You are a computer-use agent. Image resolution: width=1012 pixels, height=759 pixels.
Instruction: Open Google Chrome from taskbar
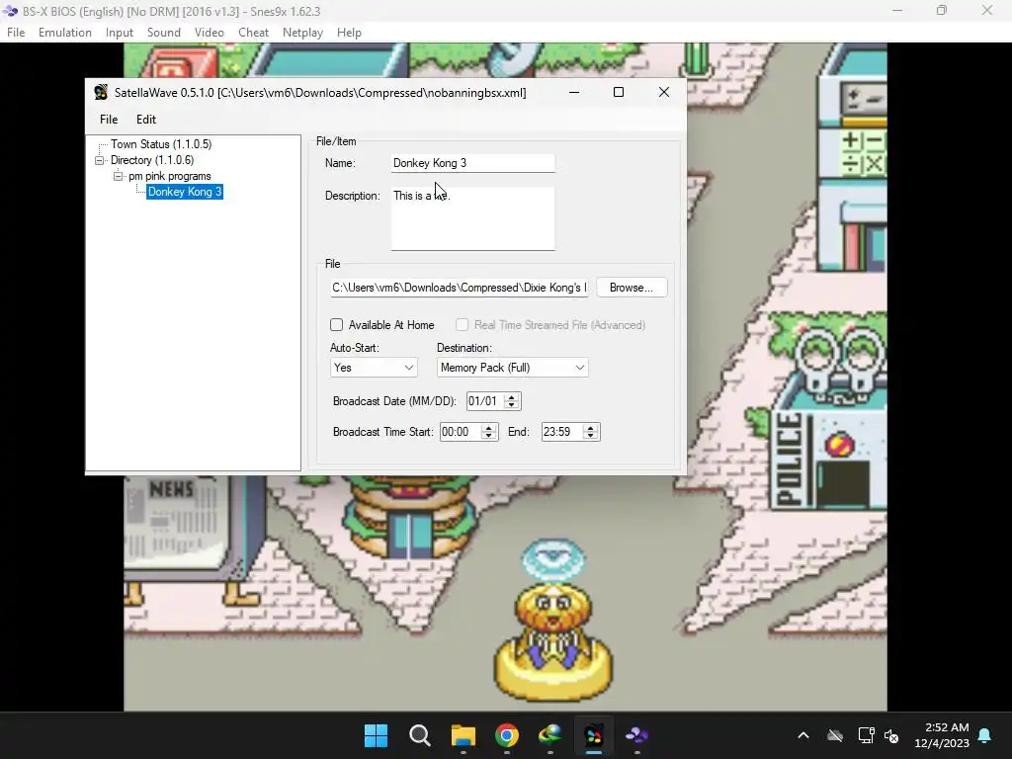(x=507, y=735)
